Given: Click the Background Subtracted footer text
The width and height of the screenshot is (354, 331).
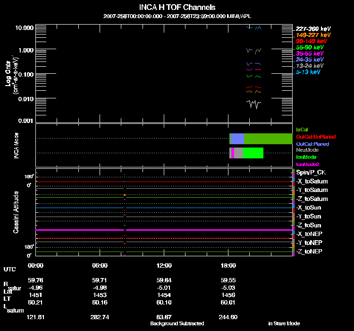Looking at the screenshot, I should [177, 323].
